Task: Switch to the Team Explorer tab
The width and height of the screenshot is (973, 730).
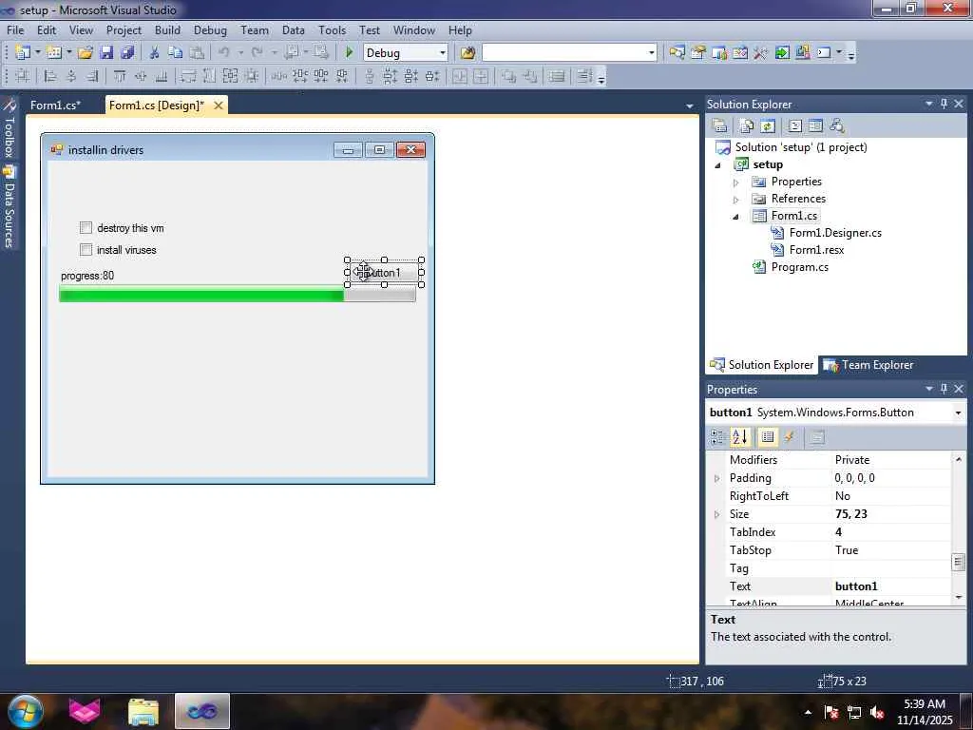Action: (x=868, y=365)
